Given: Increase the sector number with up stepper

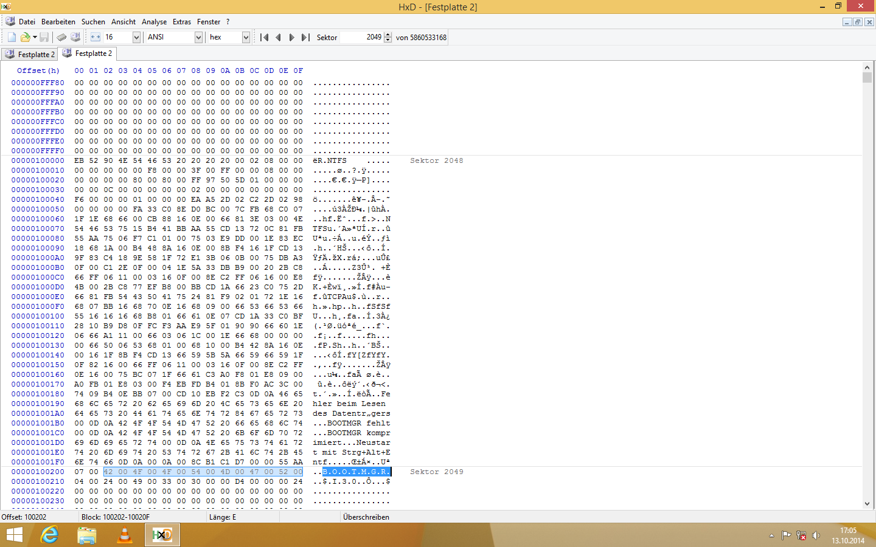Looking at the screenshot, I should [x=388, y=35].
